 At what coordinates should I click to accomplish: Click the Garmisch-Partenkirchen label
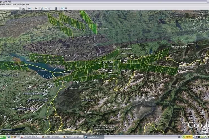coord(195,56)
